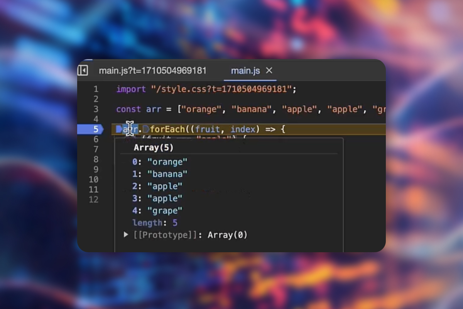Switch to main.js?t=1710504969181 tab

click(x=152, y=71)
